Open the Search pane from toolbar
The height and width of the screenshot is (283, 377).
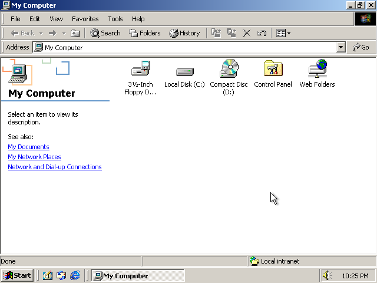pos(105,33)
